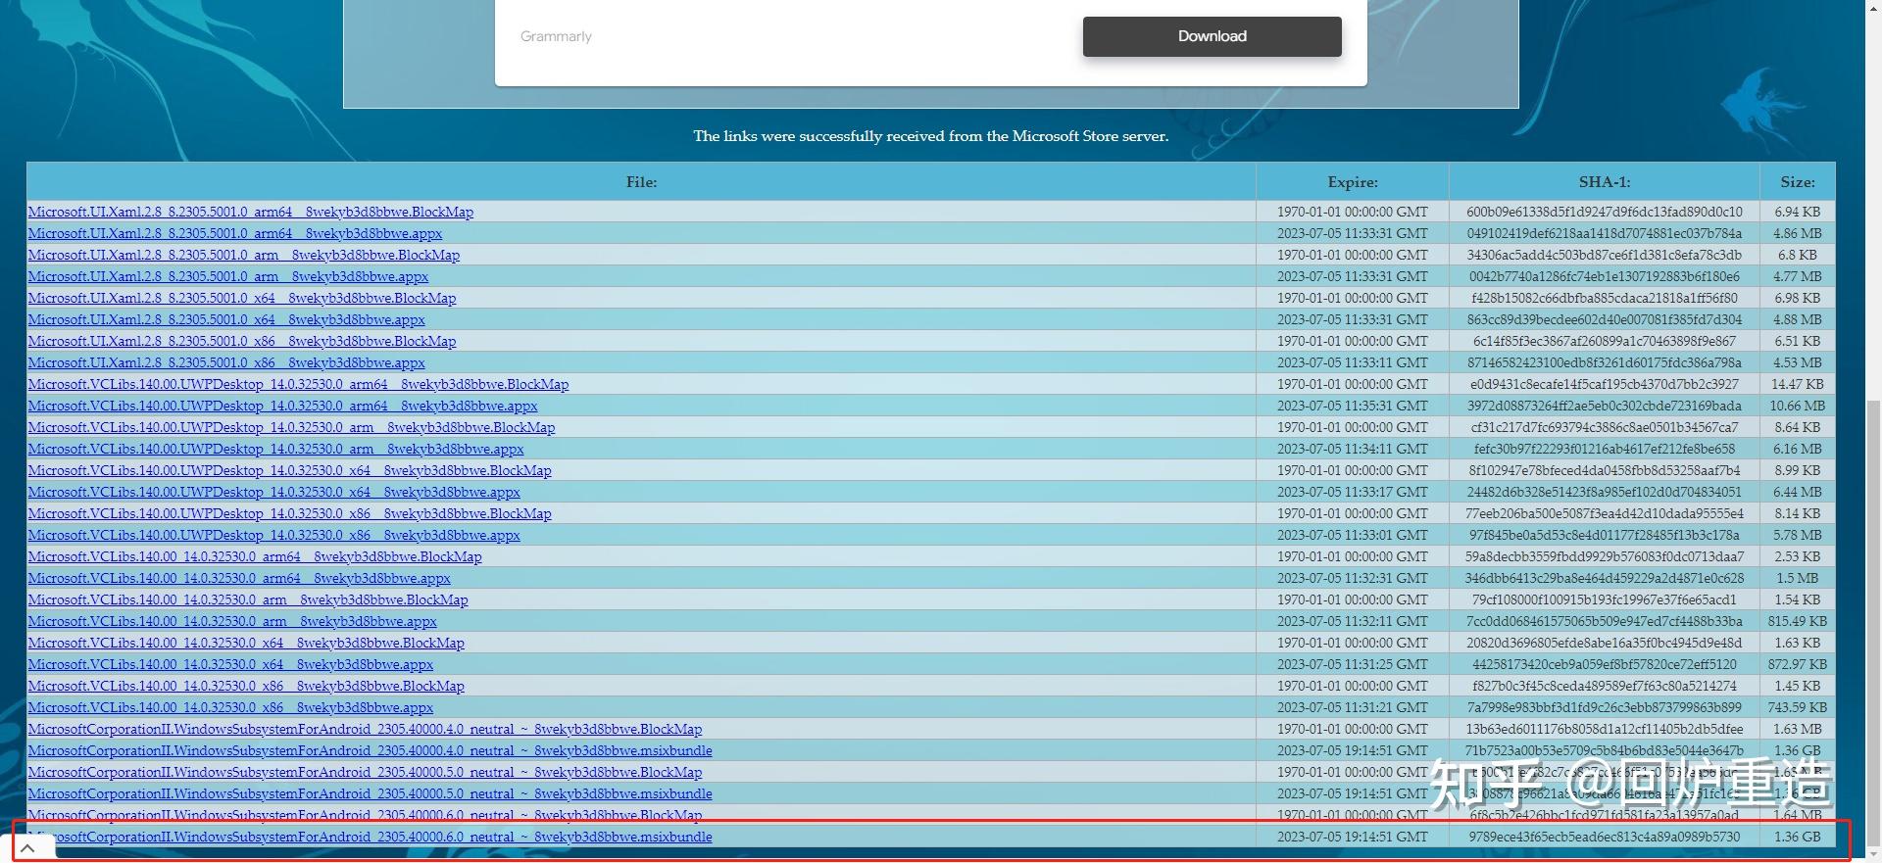Open VCLibs UWPDesktop x86 BlockMap link
The width and height of the screenshot is (1882, 863).
click(x=289, y=513)
